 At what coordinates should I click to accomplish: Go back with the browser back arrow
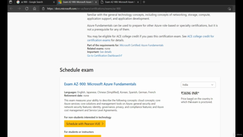click(x=11, y=8)
